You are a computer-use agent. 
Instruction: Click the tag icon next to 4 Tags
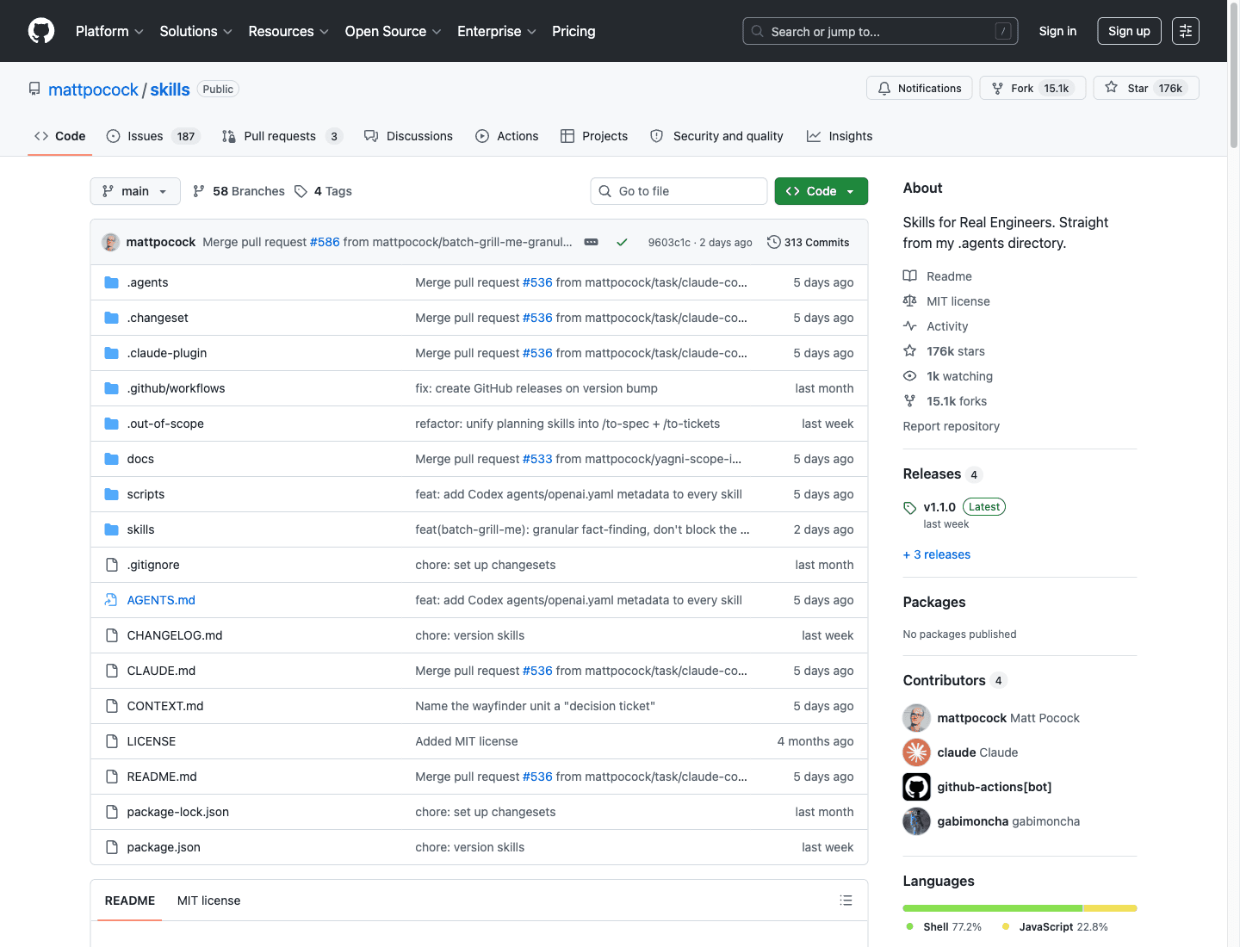coord(301,191)
